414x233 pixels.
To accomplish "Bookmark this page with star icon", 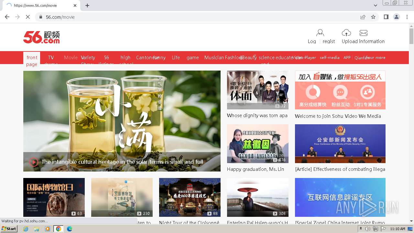I will pos(373,17).
